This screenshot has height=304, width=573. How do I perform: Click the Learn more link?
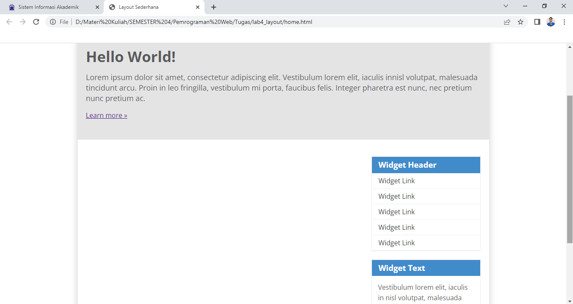(106, 115)
